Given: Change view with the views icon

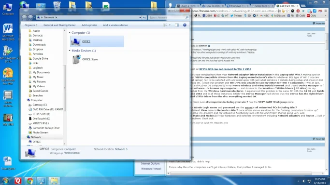Looking at the screenshot, I should click(x=165, y=25).
